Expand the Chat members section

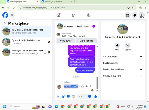(x=122, y=63)
